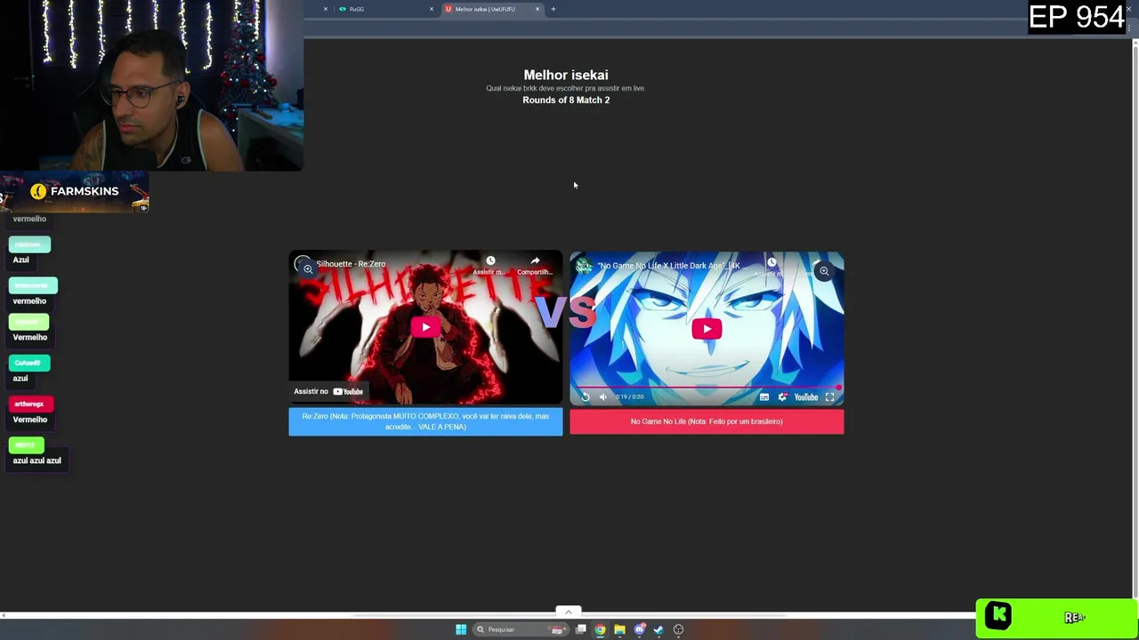Image resolution: width=1139 pixels, height=640 pixels.
Task: Close the PixGG tab
Action: click(432, 9)
